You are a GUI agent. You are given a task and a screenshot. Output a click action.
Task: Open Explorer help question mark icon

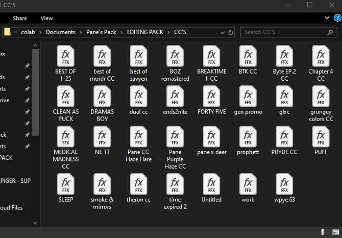[337, 18]
